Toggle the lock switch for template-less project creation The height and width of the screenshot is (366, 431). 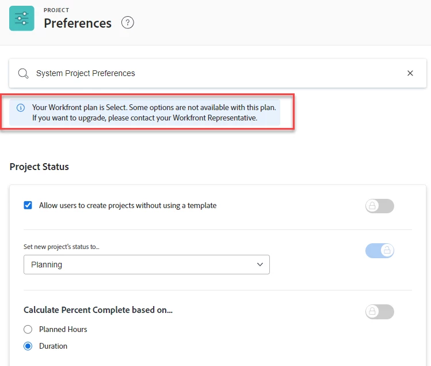tap(379, 206)
